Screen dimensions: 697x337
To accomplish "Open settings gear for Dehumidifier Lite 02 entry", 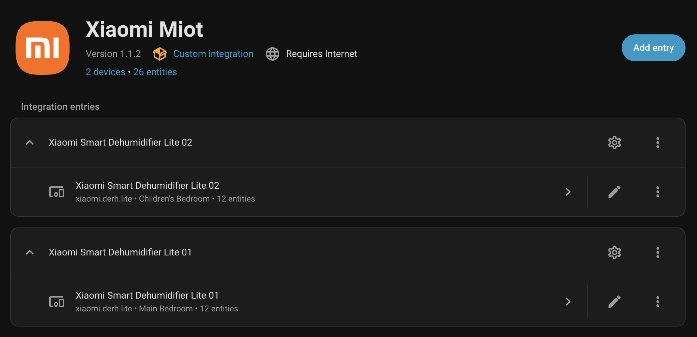I will tap(614, 143).
